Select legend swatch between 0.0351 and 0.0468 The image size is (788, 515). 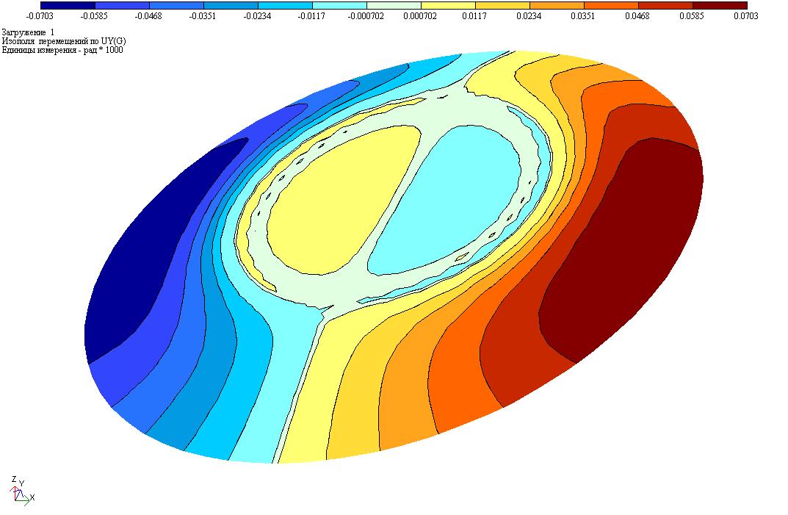(x=611, y=6)
